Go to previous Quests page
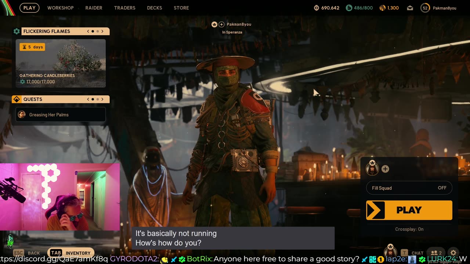This screenshot has width=470, height=264. coord(88,99)
